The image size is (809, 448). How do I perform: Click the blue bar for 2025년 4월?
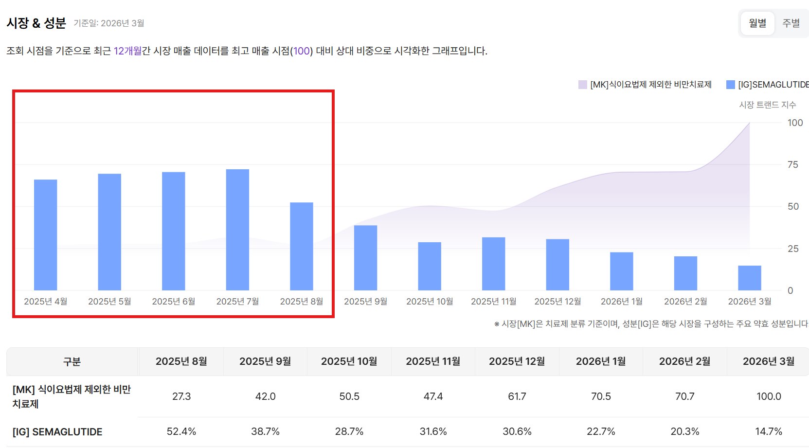pos(45,234)
